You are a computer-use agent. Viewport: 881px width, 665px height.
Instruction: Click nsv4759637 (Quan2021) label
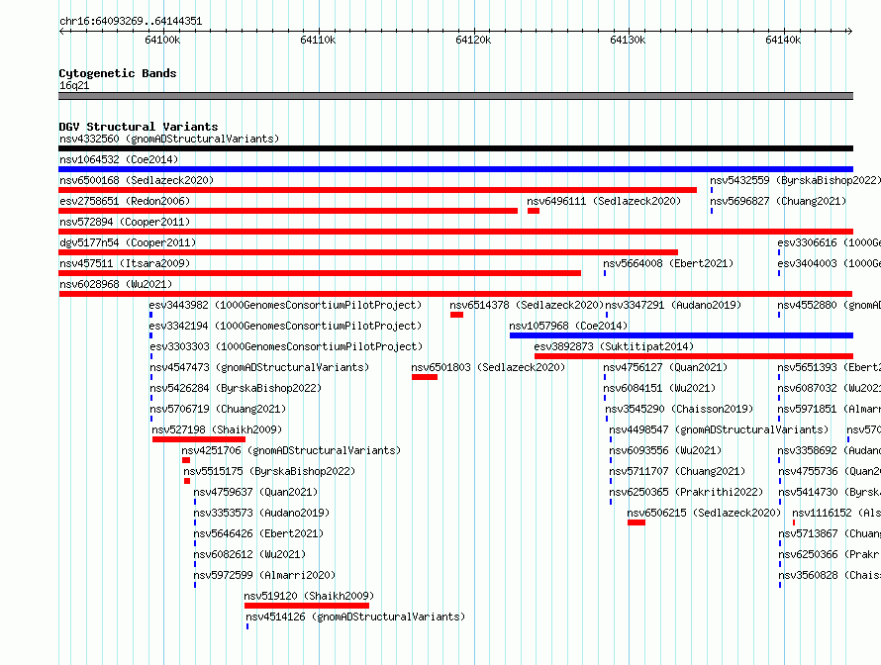tap(255, 492)
